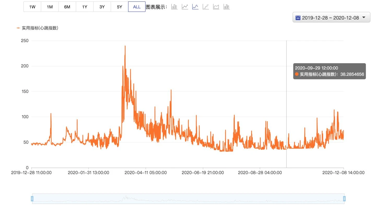Click the left handle of zoom slider
The height and width of the screenshot is (205, 376).
[32, 199]
